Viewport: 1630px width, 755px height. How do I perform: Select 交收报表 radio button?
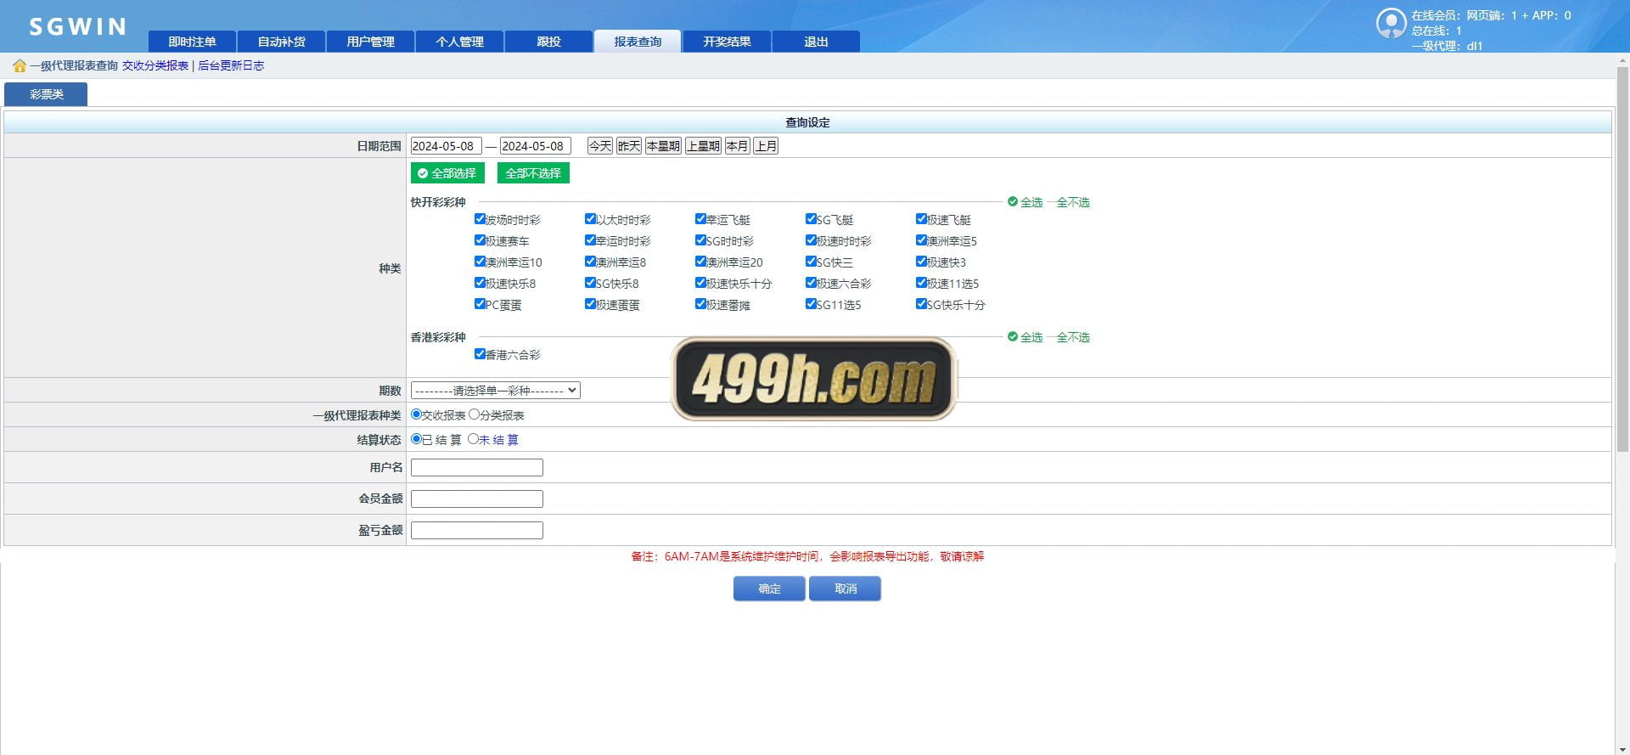[416, 414]
